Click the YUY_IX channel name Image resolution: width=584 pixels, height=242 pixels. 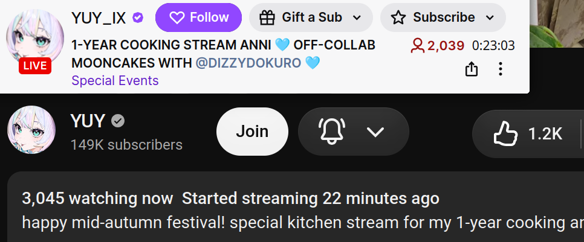[x=99, y=18]
